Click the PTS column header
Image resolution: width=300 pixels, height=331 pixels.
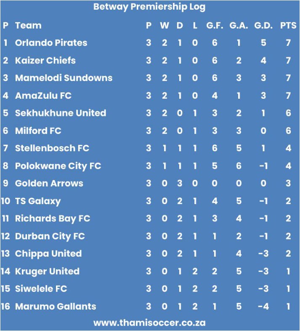click(288, 26)
